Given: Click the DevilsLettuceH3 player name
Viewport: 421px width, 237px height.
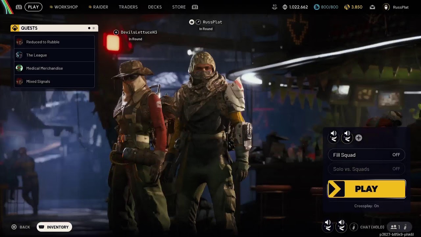Looking at the screenshot, I should click(x=139, y=32).
